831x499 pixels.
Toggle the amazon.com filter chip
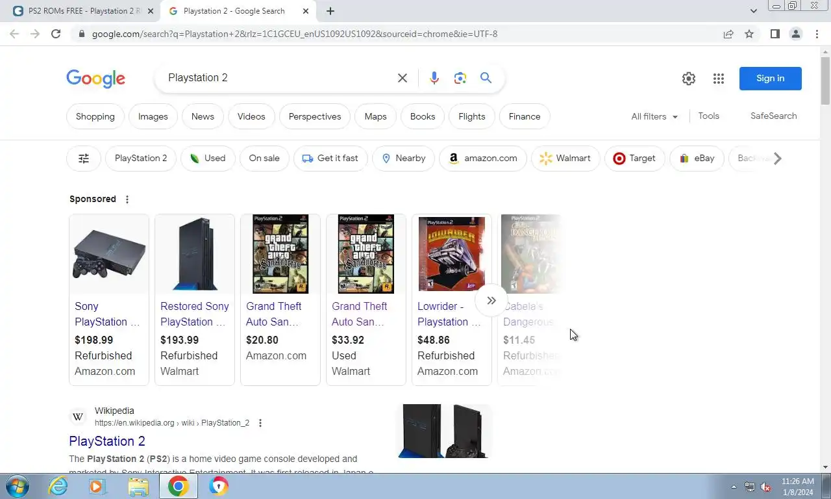[483, 159]
